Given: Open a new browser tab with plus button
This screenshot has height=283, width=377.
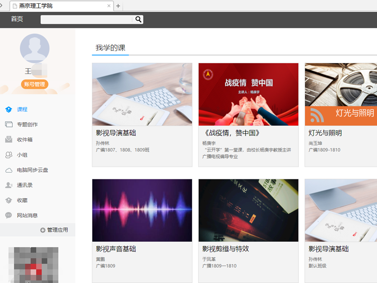Looking at the screenshot, I should click(x=118, y=6).
